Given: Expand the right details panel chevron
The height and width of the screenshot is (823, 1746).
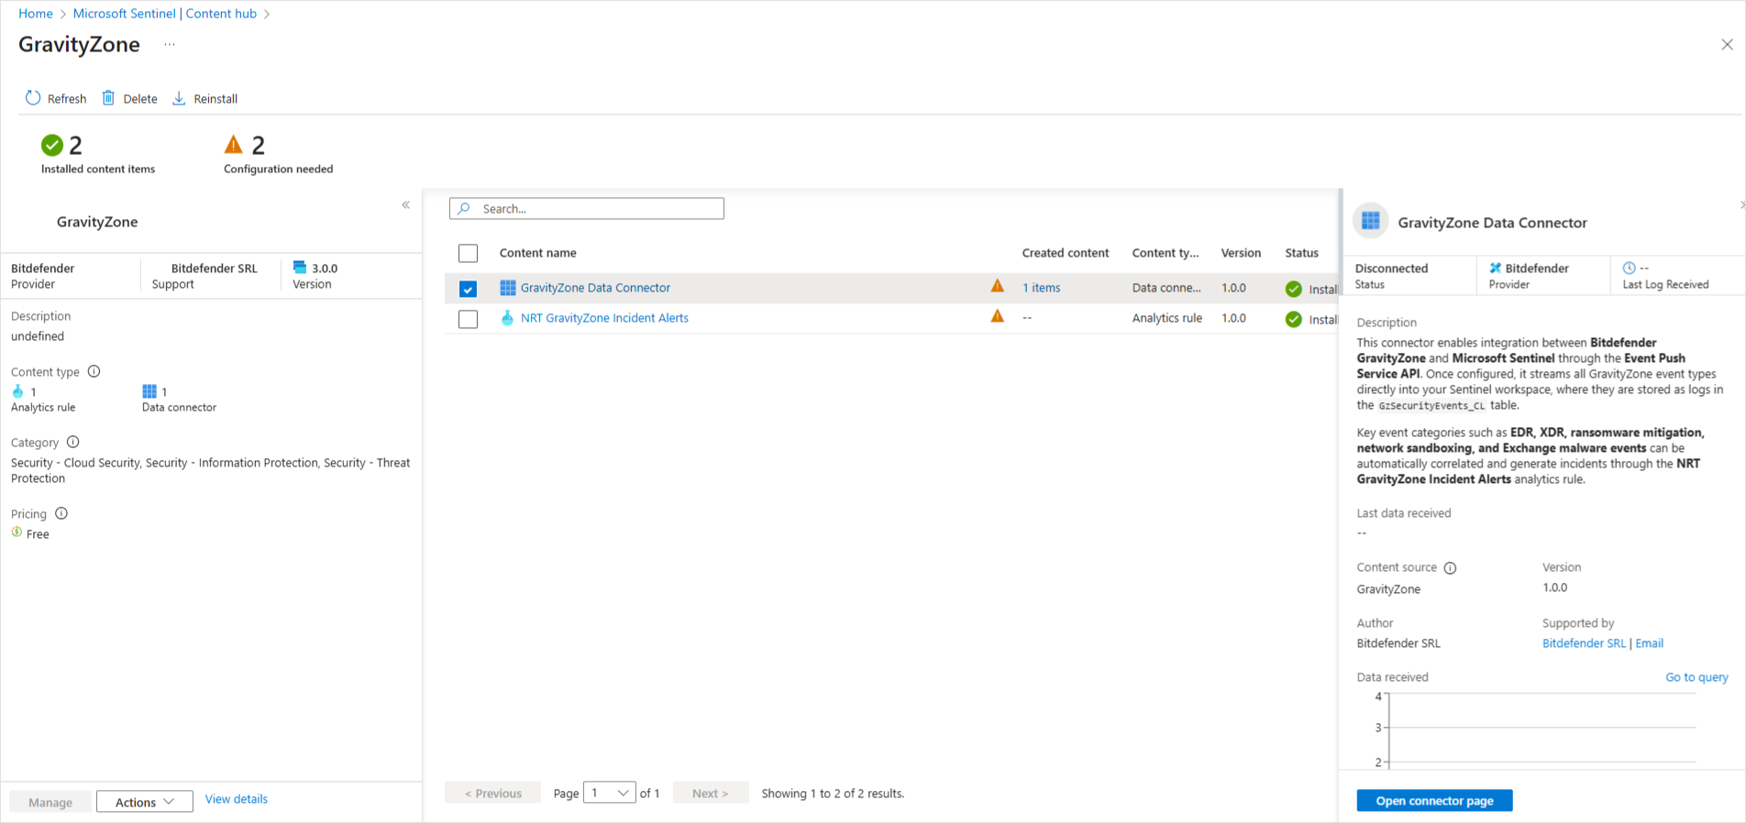Looking at the screenshot, I should 1741,204.
